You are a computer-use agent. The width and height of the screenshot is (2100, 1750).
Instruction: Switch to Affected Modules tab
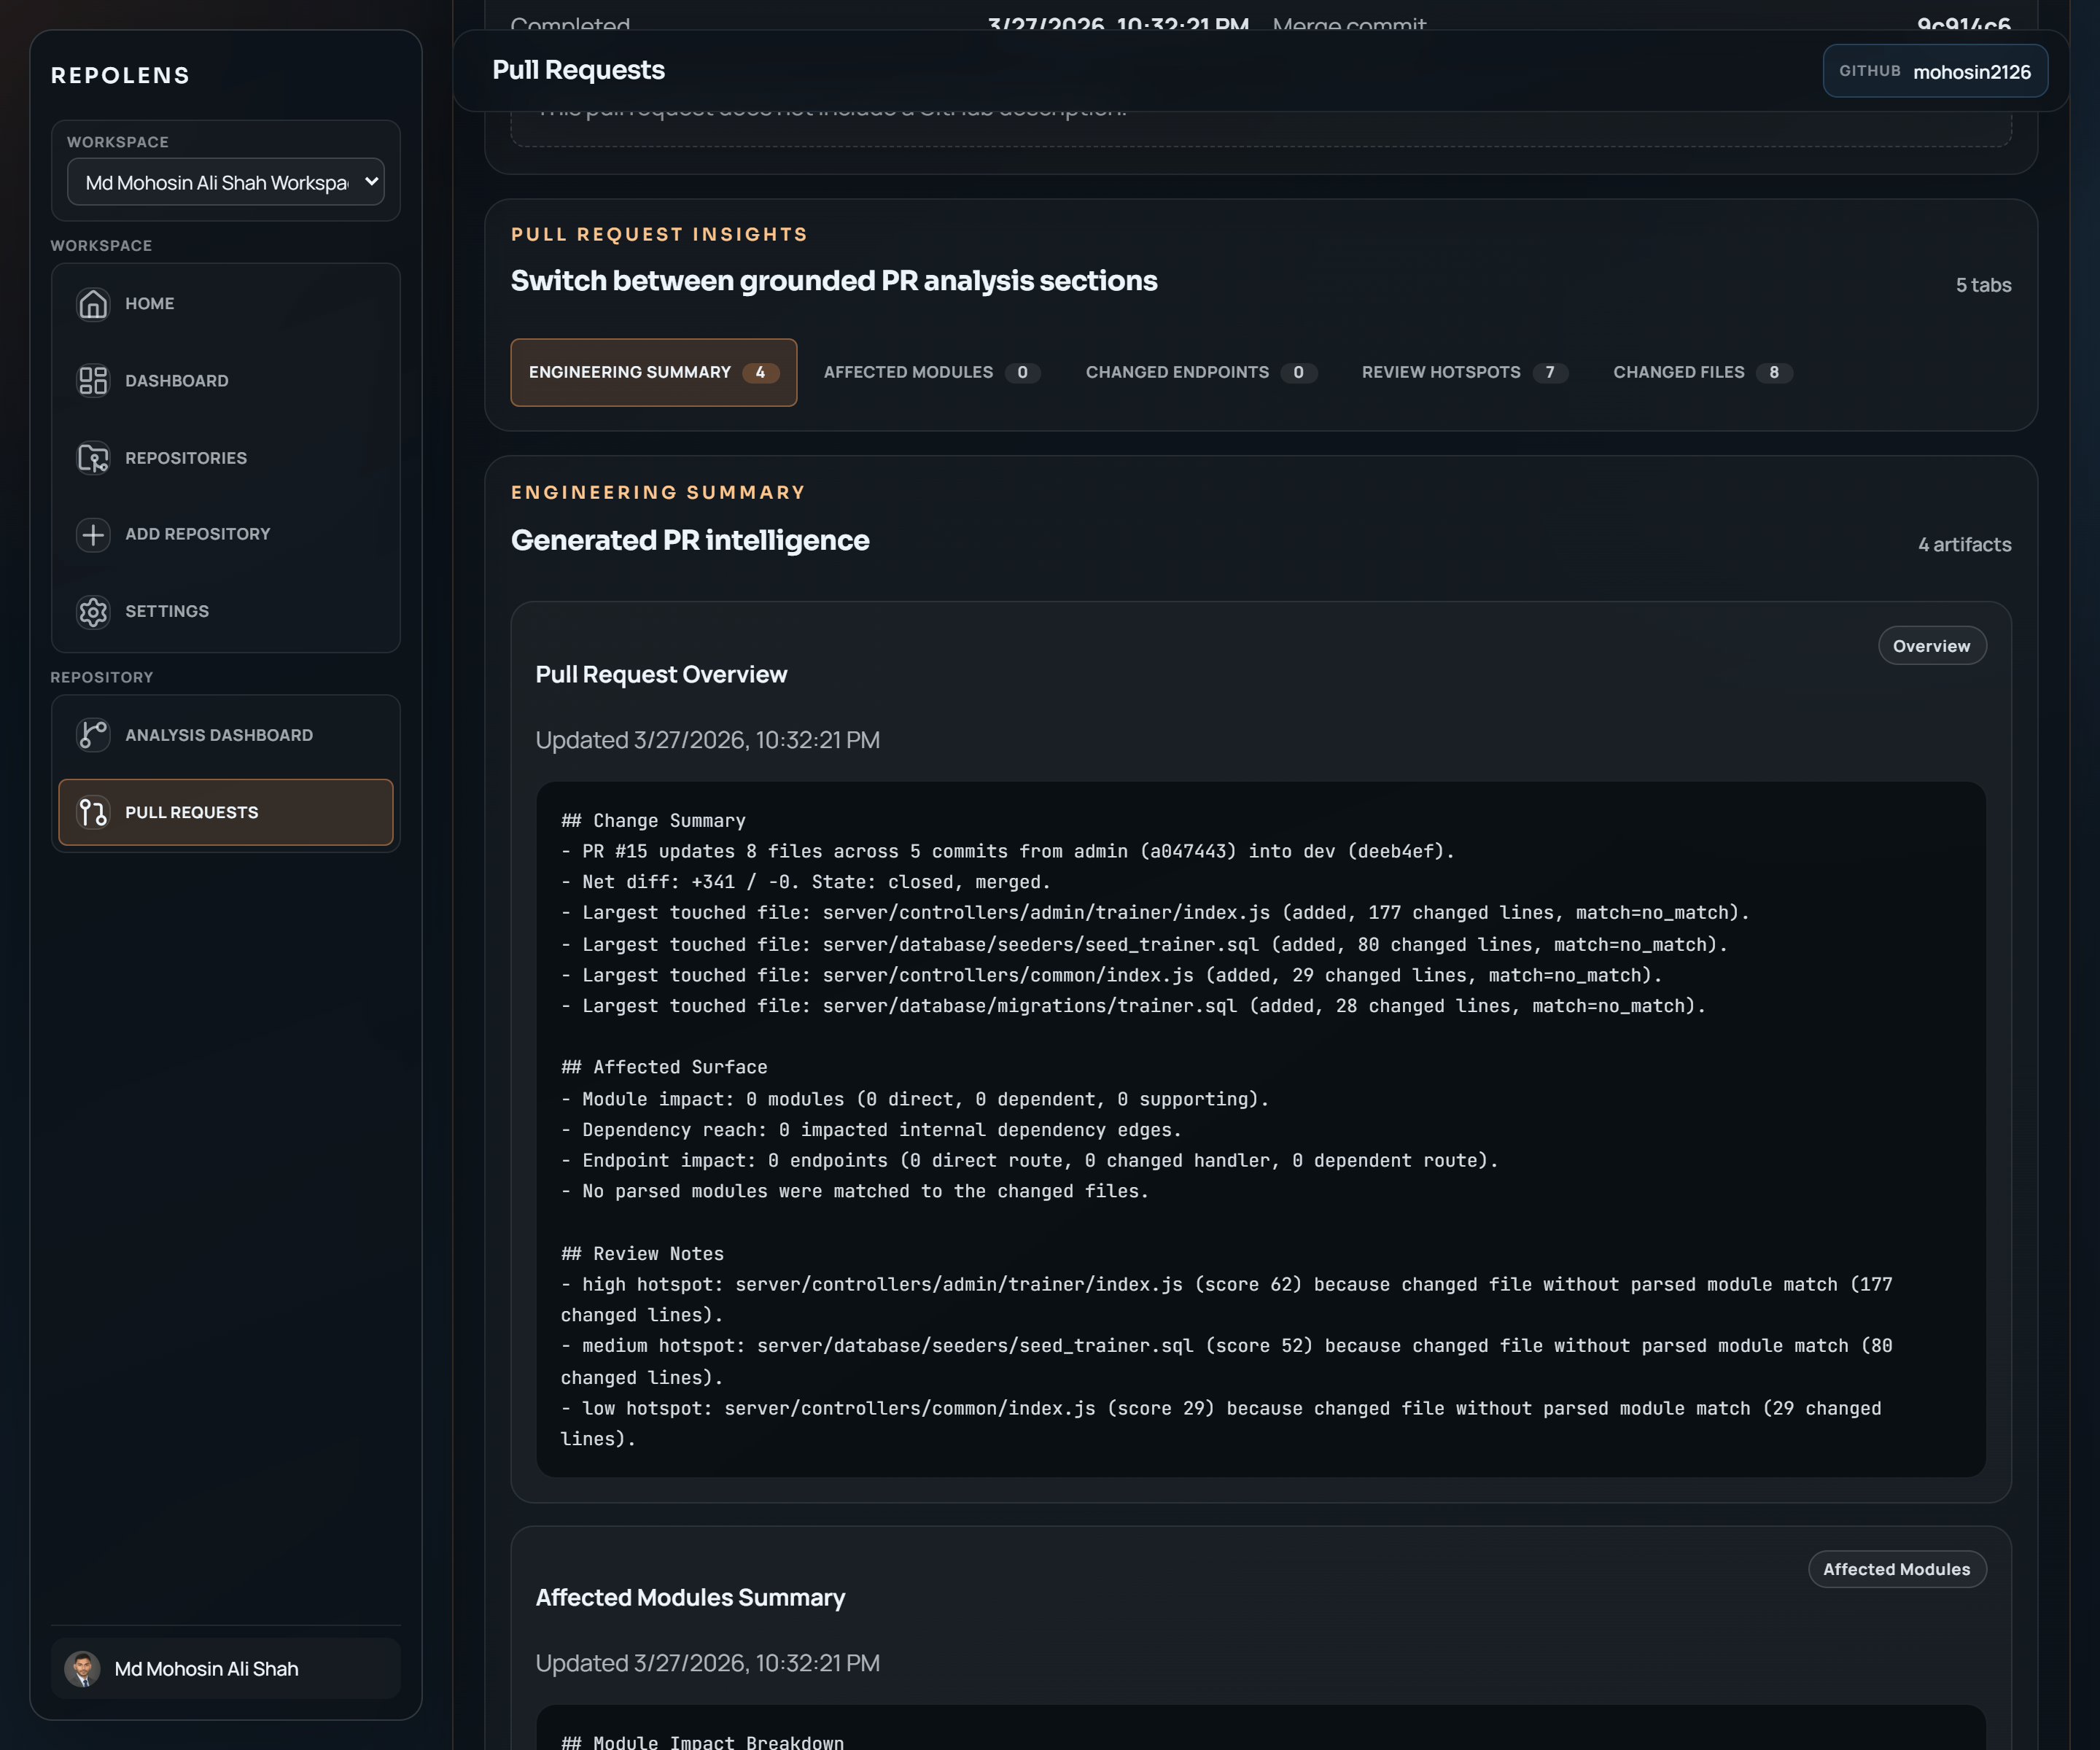click(931, 373)
